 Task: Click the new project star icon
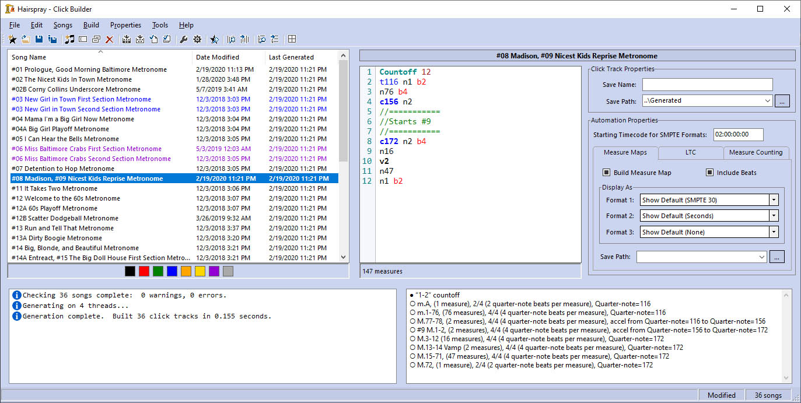pos(12,39)
